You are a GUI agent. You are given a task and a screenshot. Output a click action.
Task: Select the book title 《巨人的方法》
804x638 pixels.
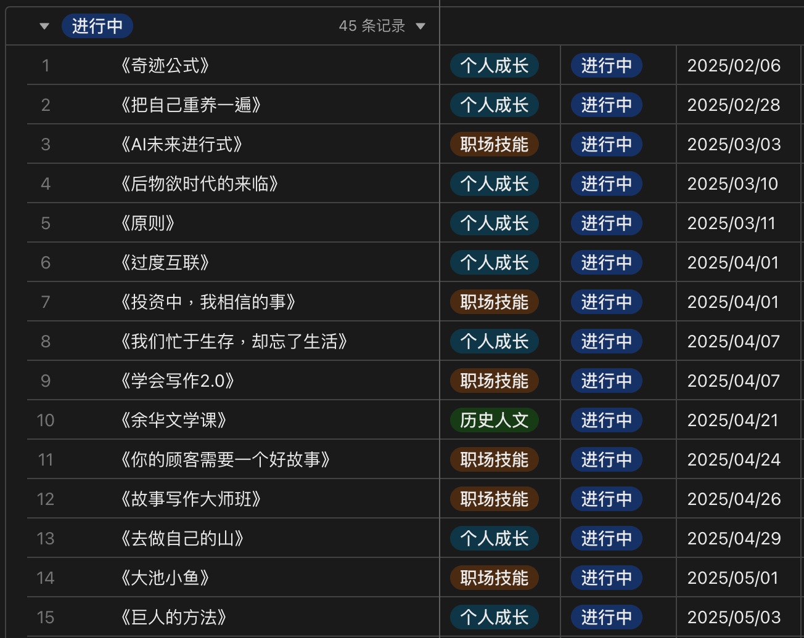[174, 617]
